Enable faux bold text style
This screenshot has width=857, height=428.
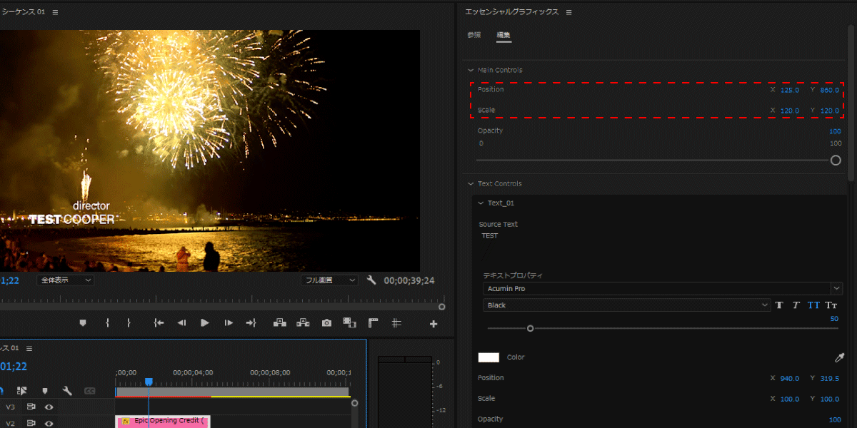coord(779,305)
